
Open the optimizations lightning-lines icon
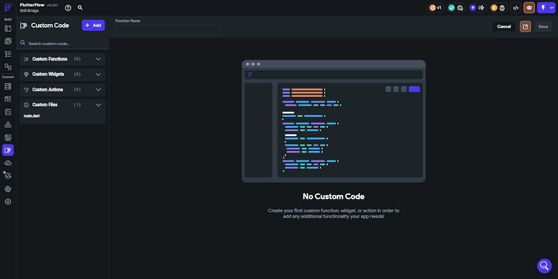[482, 8]
